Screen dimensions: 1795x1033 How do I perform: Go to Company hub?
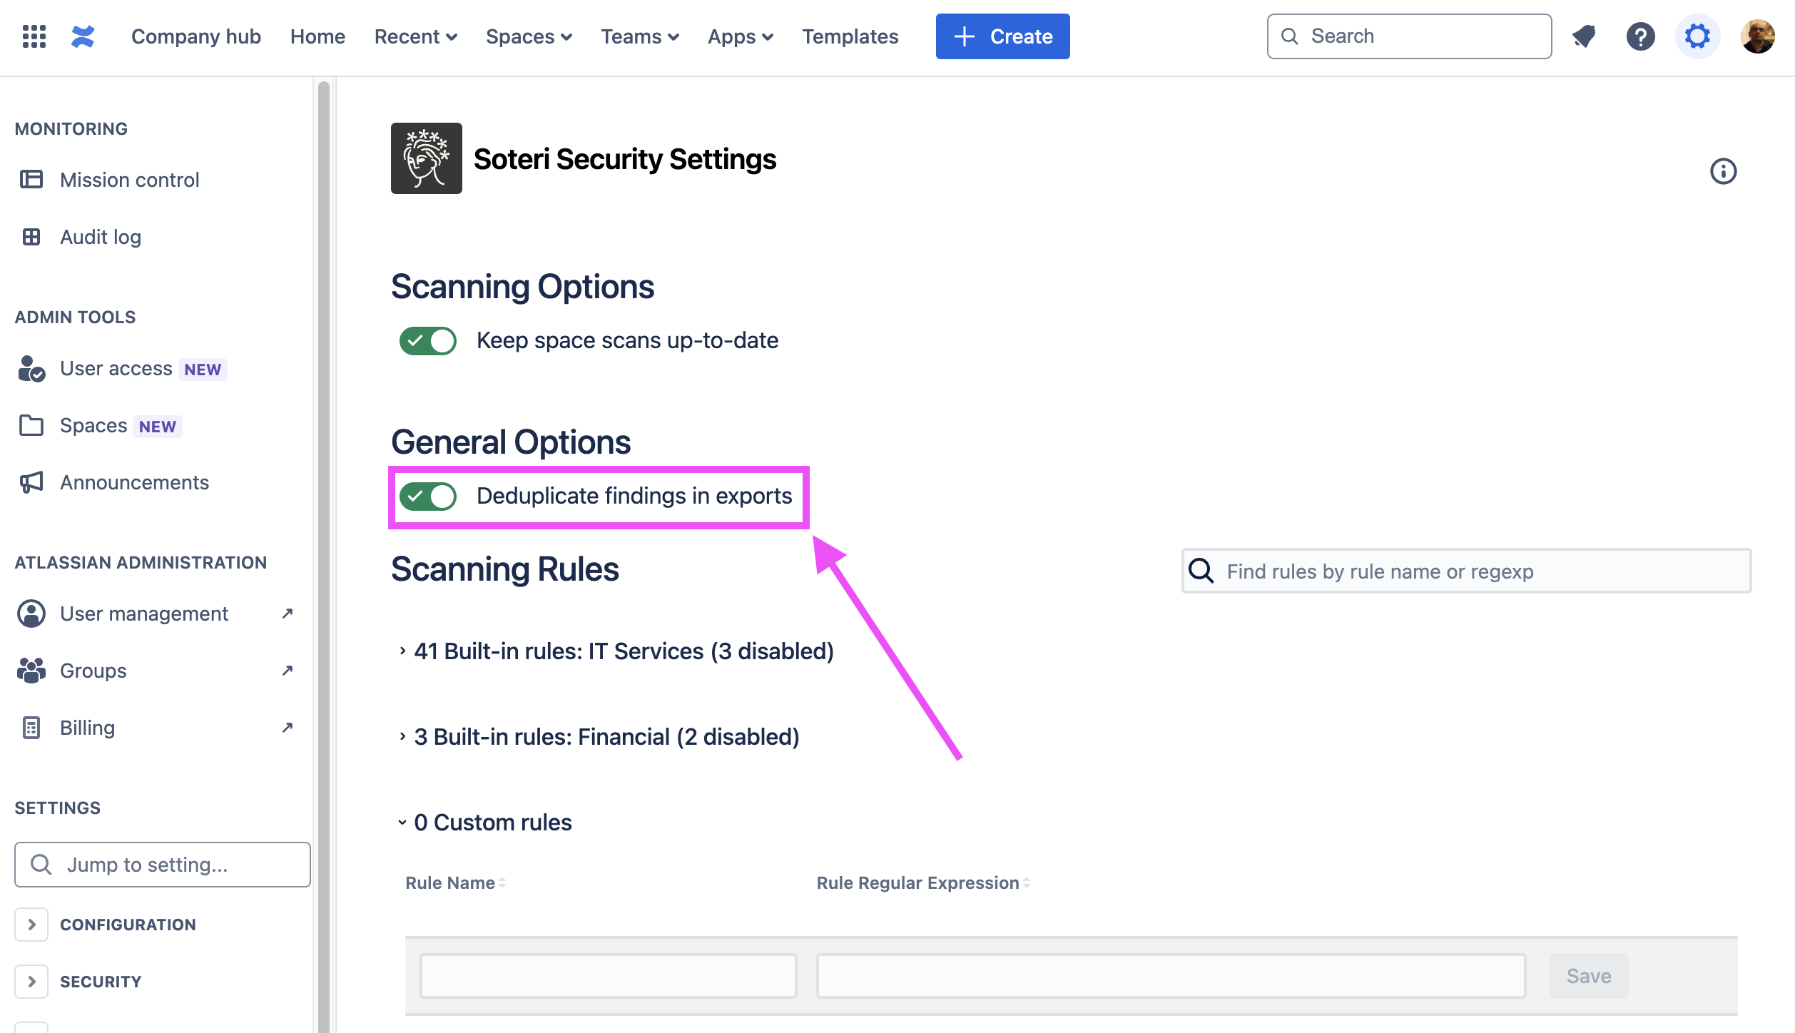[x=196, y=36]
